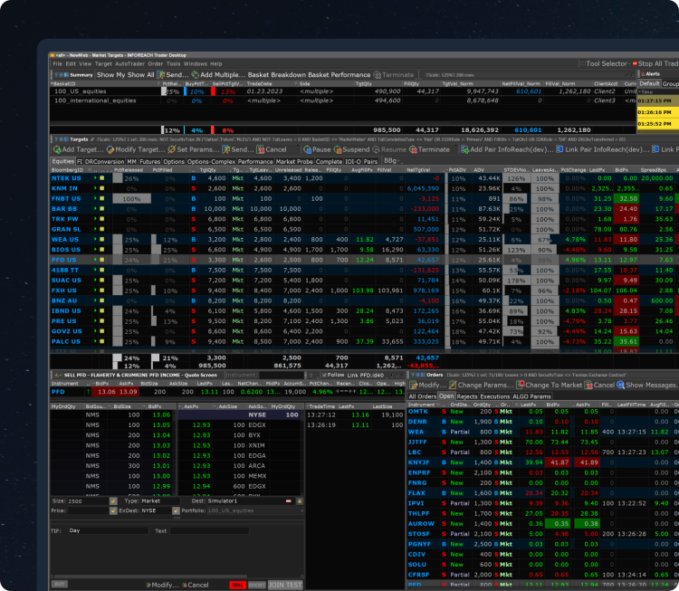Click the Change To Market icon in Orders
This screenshot has width=679, height=591.
pos(521,385)
